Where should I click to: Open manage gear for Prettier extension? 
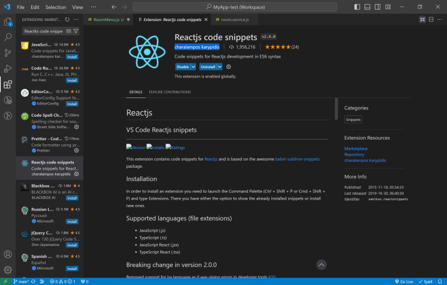76,150
